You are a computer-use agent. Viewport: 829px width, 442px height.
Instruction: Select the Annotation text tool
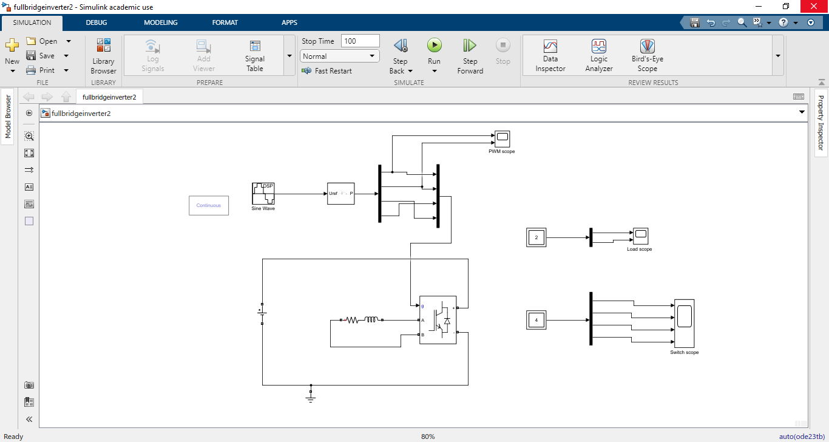29,187
